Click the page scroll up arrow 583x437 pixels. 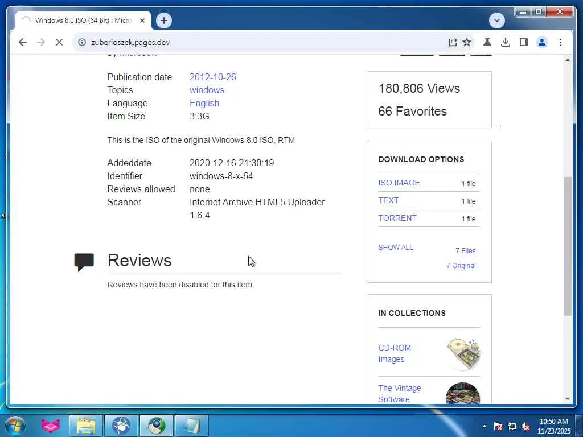pos(568,60)
